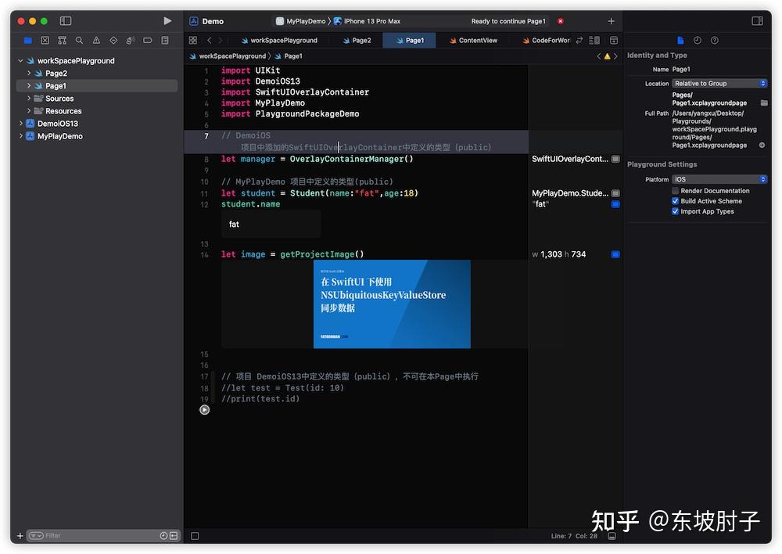Toggle source-controlled files filter icon

pyautogui.click(x=174, y=535)
